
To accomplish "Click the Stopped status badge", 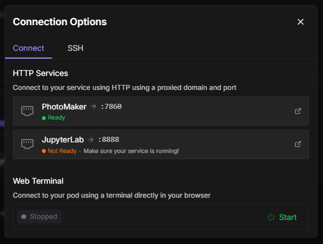I will (39, 217).
